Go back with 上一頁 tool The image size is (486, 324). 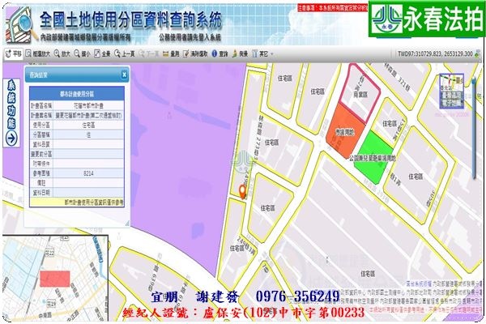124,54
